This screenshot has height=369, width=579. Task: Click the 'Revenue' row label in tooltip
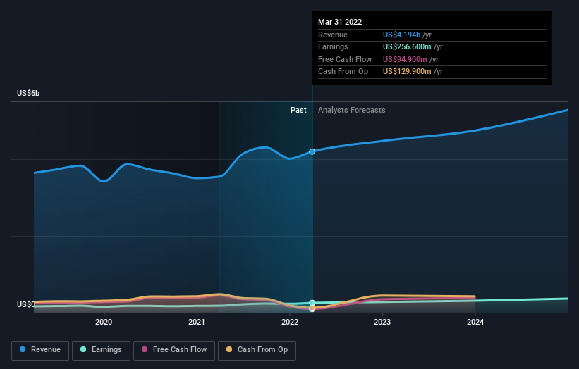point(333,35)
